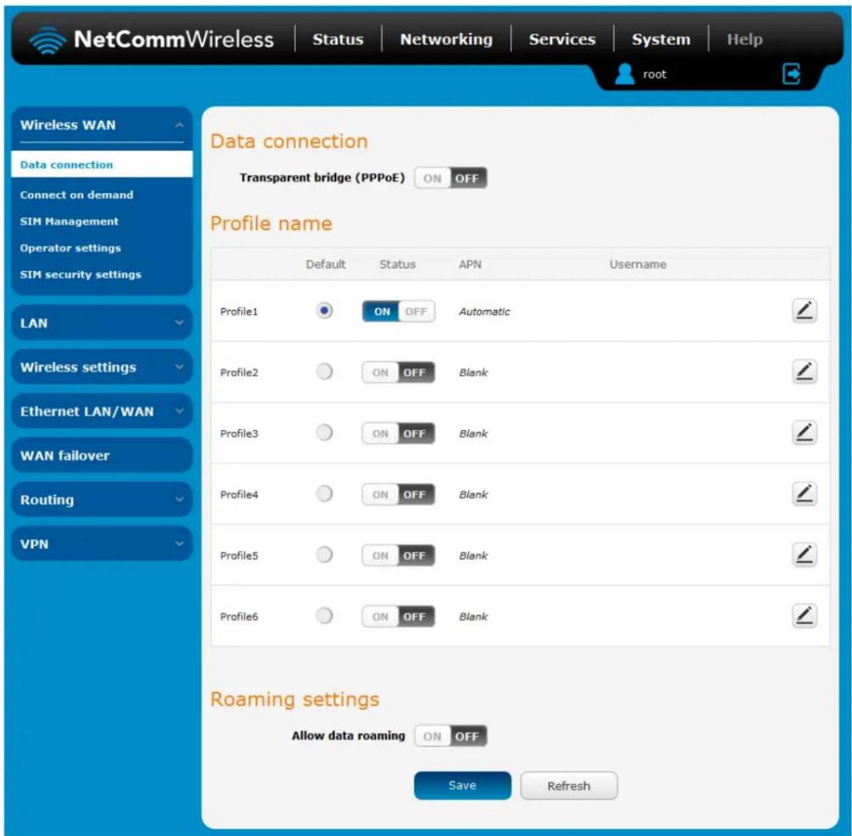The width and height of the screenshot is (852, 836).
Task: Click the Refresh button
Action: 568,786
